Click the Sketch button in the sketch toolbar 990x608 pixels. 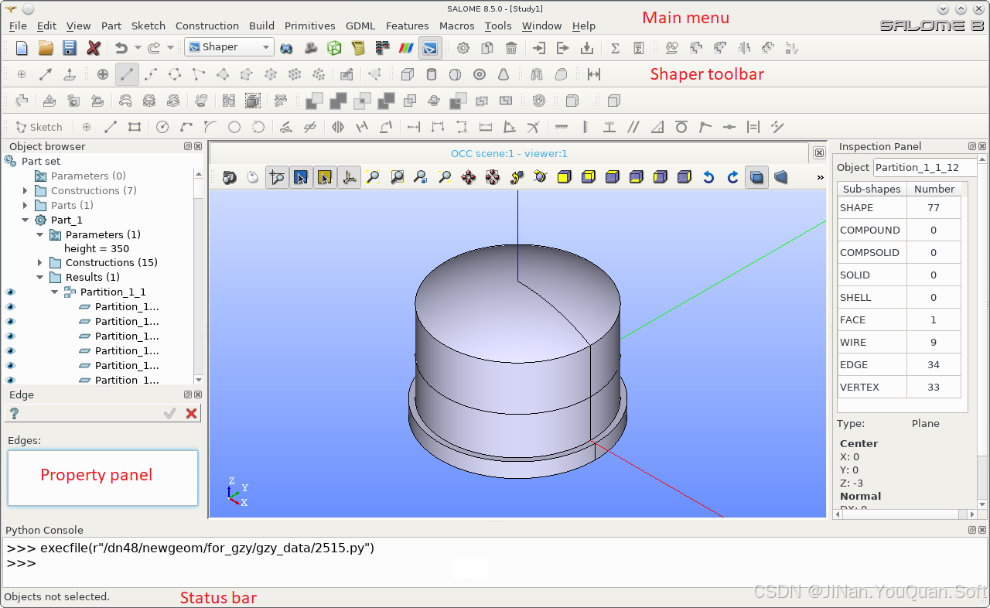[x=39, y=127]
